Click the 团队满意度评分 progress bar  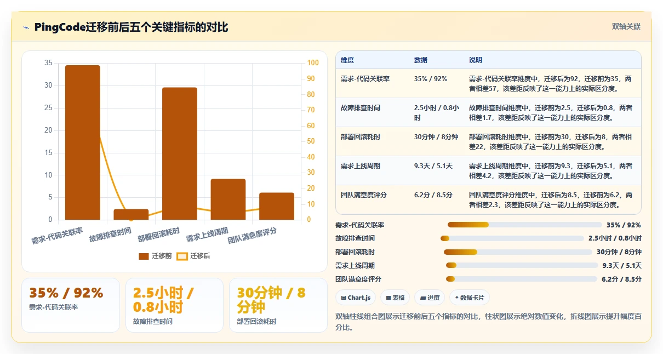click(522, 279)
